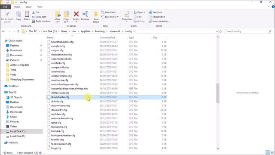Switch to Large icons view
This screenshot has width=275, height=155.
click(x=272, y=152)
